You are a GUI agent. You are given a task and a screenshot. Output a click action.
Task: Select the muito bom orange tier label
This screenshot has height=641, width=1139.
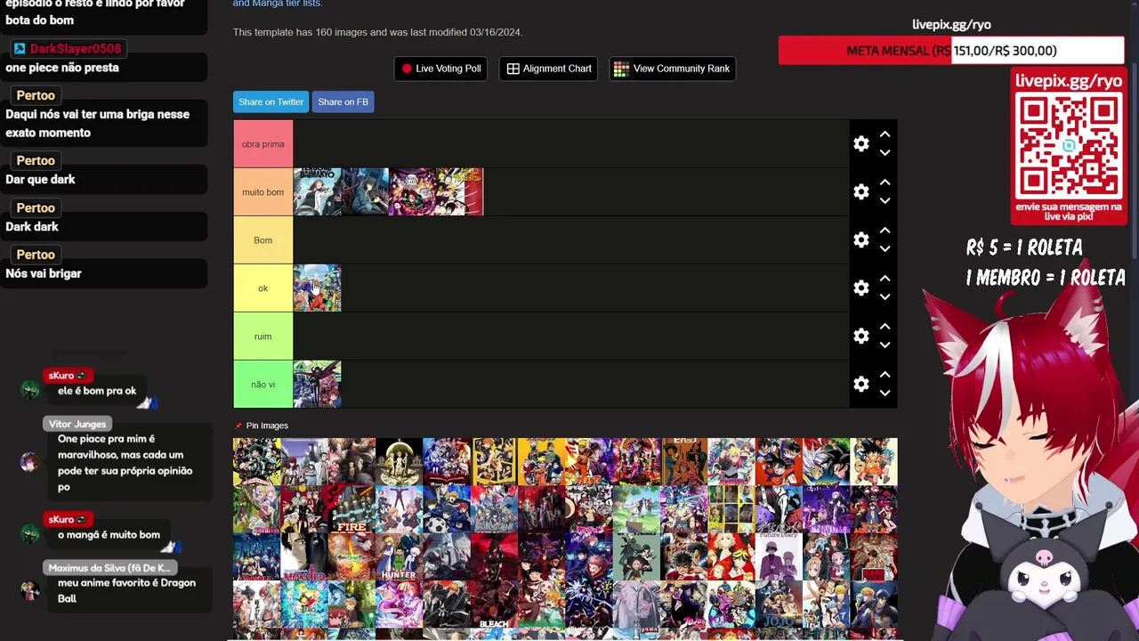(263, 192)
